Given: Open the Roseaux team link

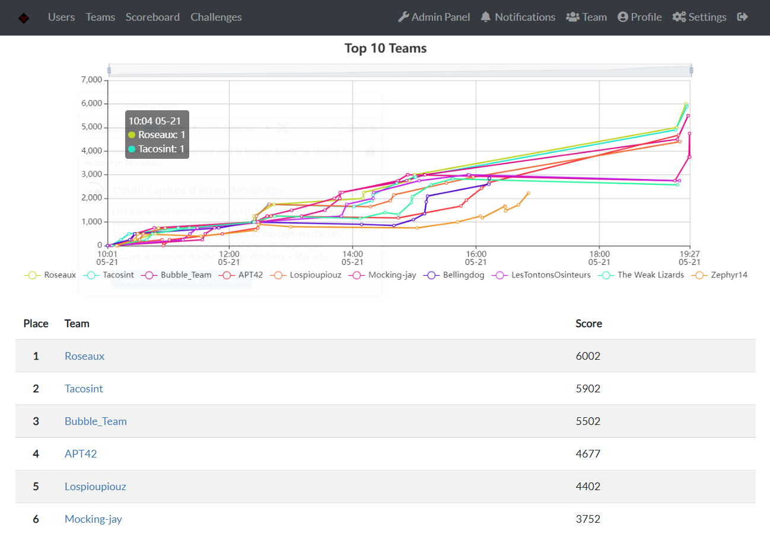Looking at the screenshot, I should tap(84, 356).
